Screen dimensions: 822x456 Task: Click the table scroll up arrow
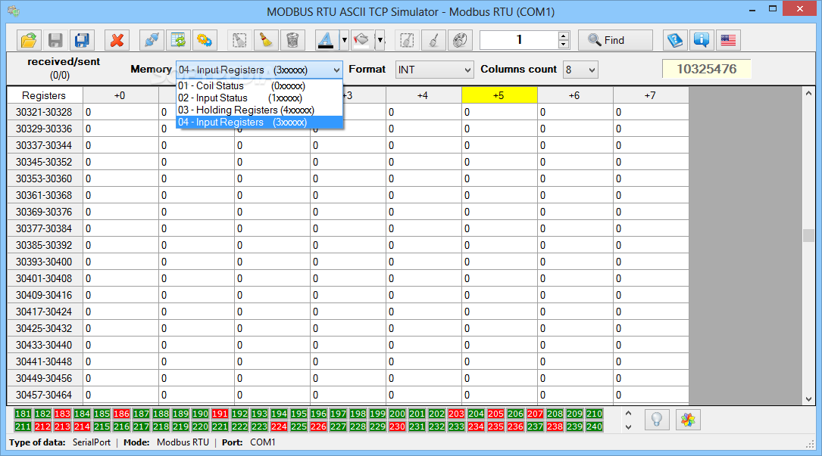808,93
